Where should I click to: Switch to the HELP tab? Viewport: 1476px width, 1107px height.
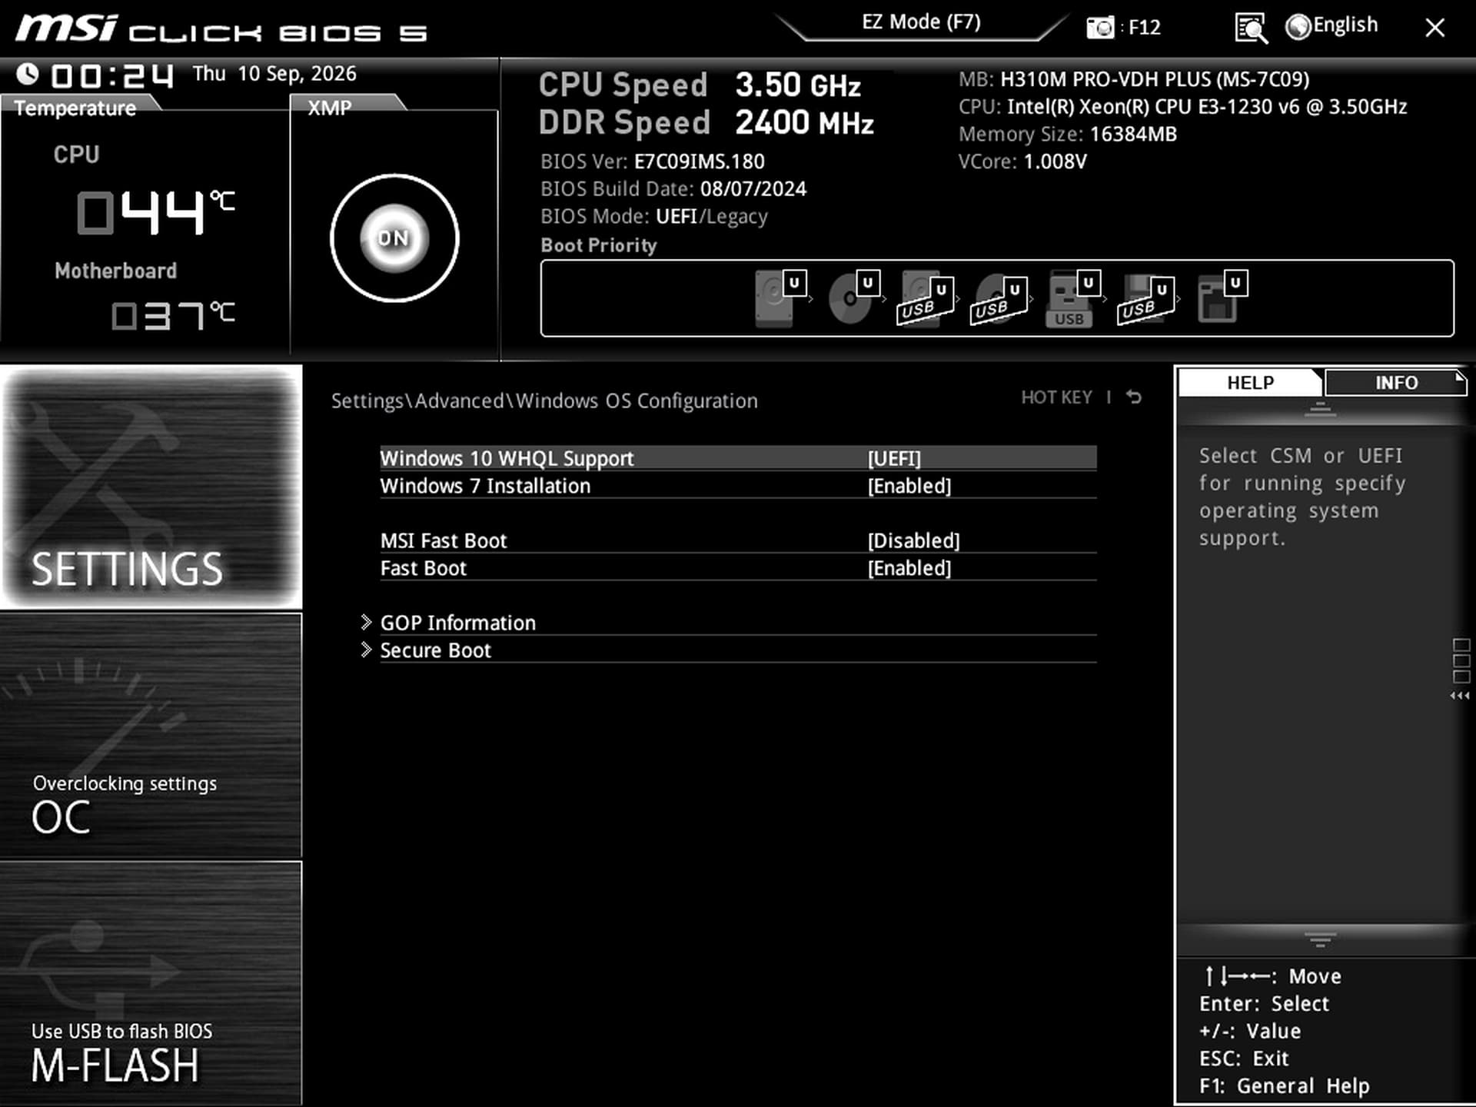click(x=1250, y=383)
